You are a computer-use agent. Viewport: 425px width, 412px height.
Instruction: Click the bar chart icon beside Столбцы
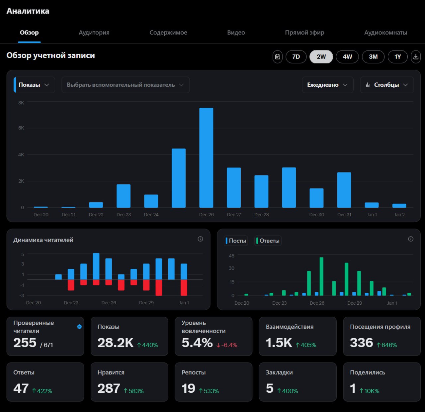[x=368, y=85]
